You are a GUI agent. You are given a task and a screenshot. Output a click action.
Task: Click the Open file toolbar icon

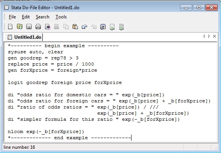click(20, 26)
